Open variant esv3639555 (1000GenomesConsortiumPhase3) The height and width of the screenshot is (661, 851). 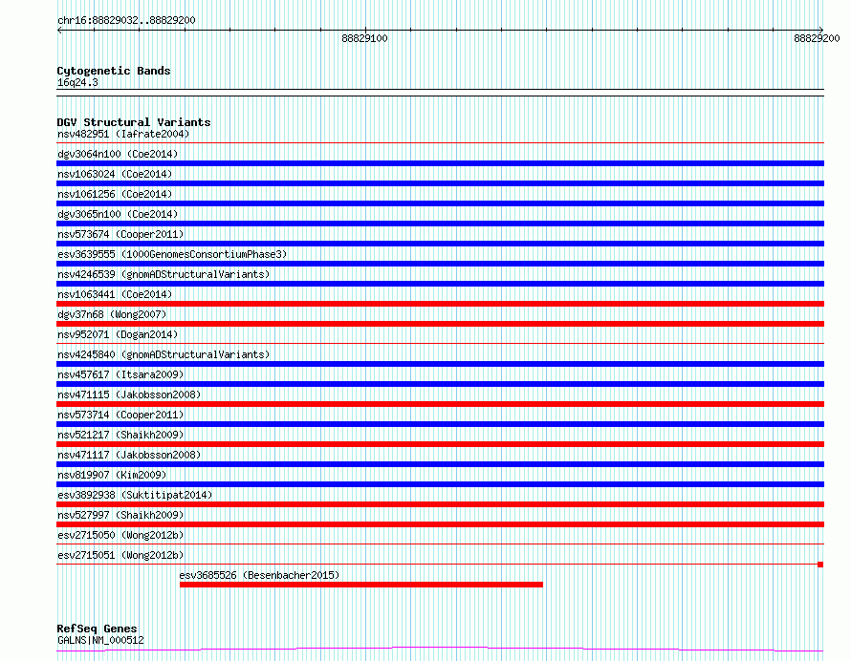(172, 254)
